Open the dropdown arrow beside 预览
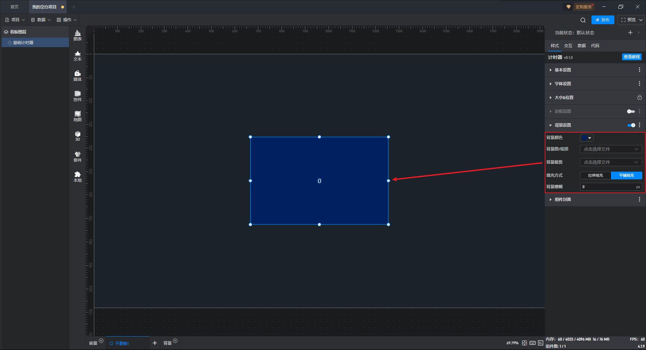Viewport: 646px width, 350px height. point(641,20)
